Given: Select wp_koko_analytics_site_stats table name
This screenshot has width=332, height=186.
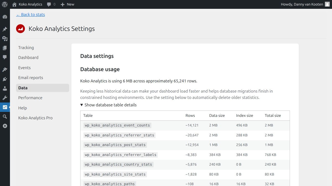Looking at the screenshot, I should (115, 174).
